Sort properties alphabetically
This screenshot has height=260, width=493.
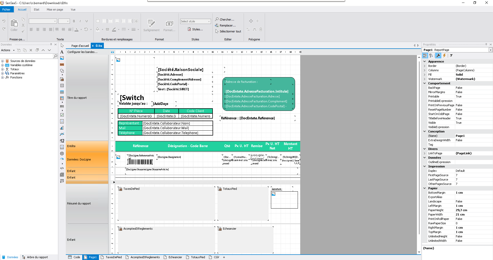pyautogui.click(x=431, y=56)
